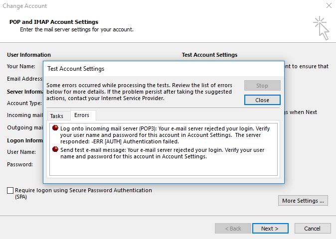Viewport: 336px width, 239px height.
Task: Select the Send test e-mail message error
Action: (x=162, y=153)
